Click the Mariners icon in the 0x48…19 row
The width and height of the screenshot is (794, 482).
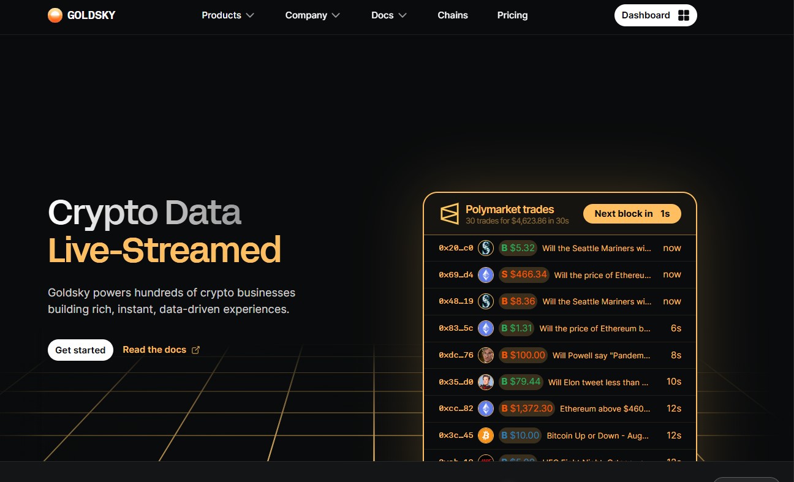click(x=486, y=301)
